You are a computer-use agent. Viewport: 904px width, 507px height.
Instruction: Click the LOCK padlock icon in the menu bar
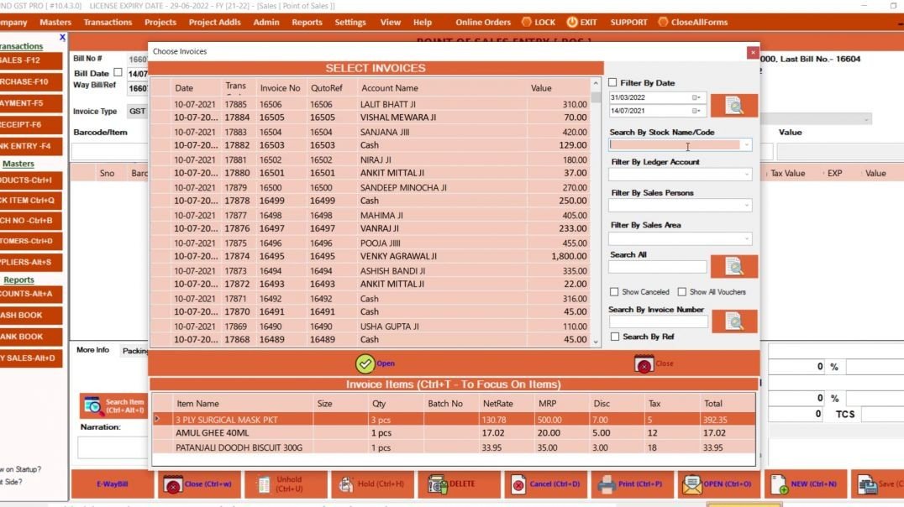coord(525,22)
